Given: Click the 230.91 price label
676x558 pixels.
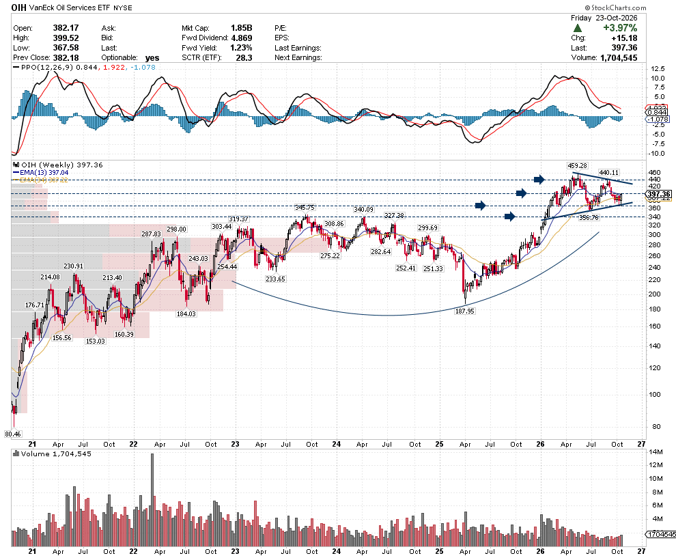Looking at the screenshot, I should (73, 266).
